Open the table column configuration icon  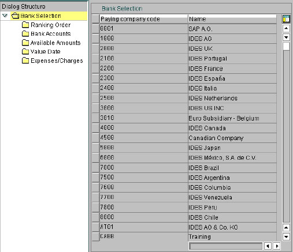click(286, 19)
